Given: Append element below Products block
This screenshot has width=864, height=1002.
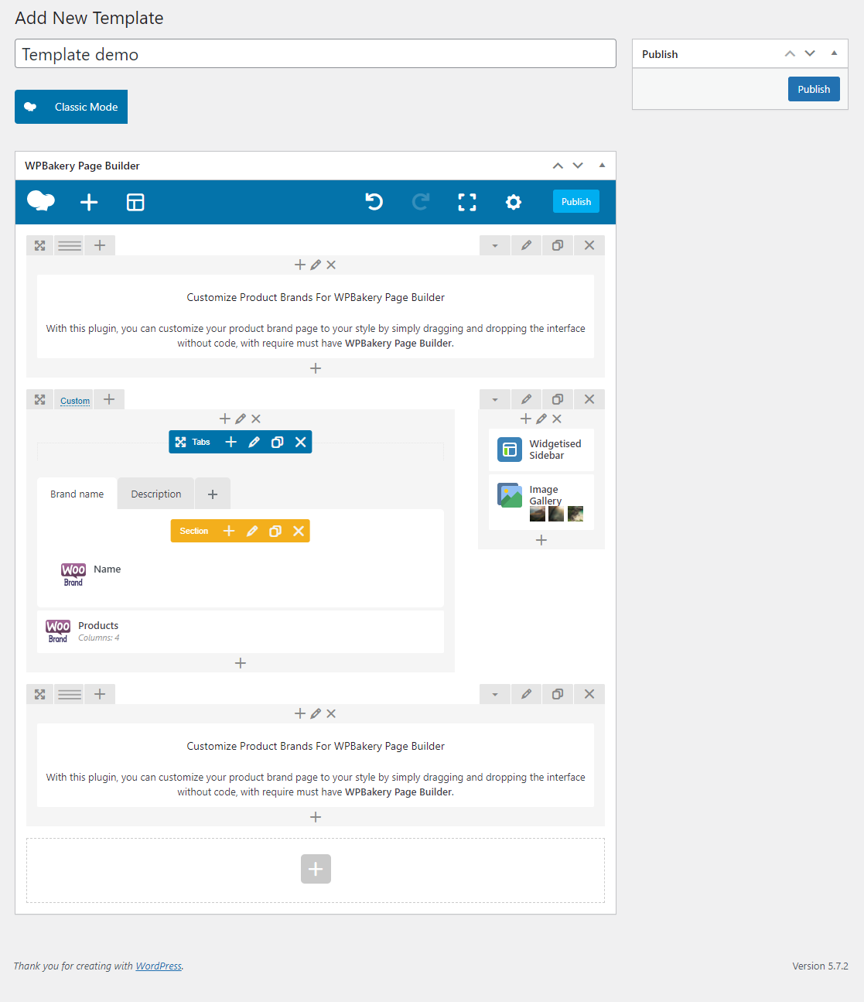Looking at the screenshot, I should (241, 663).
